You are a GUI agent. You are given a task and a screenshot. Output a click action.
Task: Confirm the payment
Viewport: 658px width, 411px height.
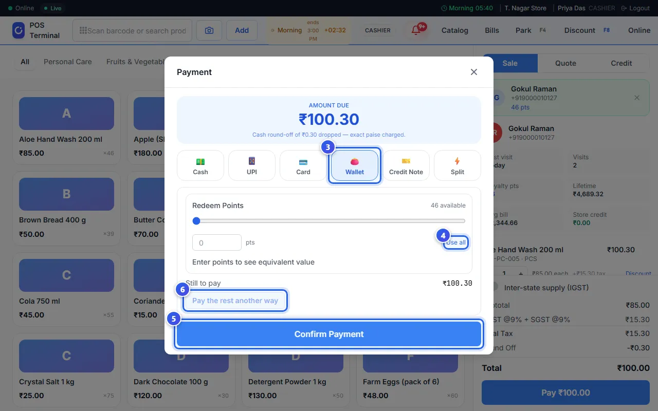pos(329,334)
